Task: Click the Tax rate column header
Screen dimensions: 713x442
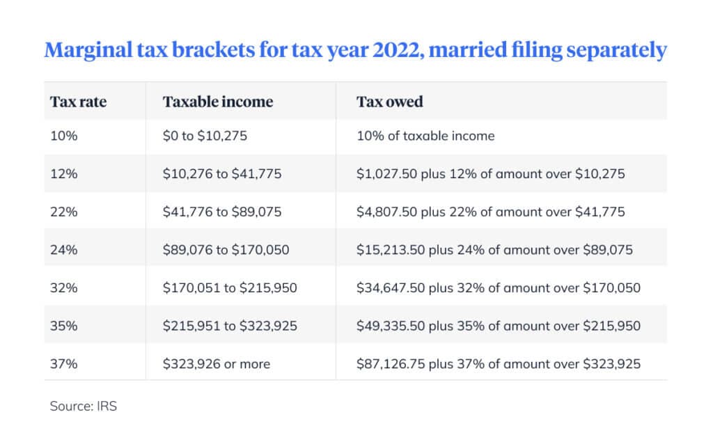Action: pyautogui.click(x=78, y=102)
